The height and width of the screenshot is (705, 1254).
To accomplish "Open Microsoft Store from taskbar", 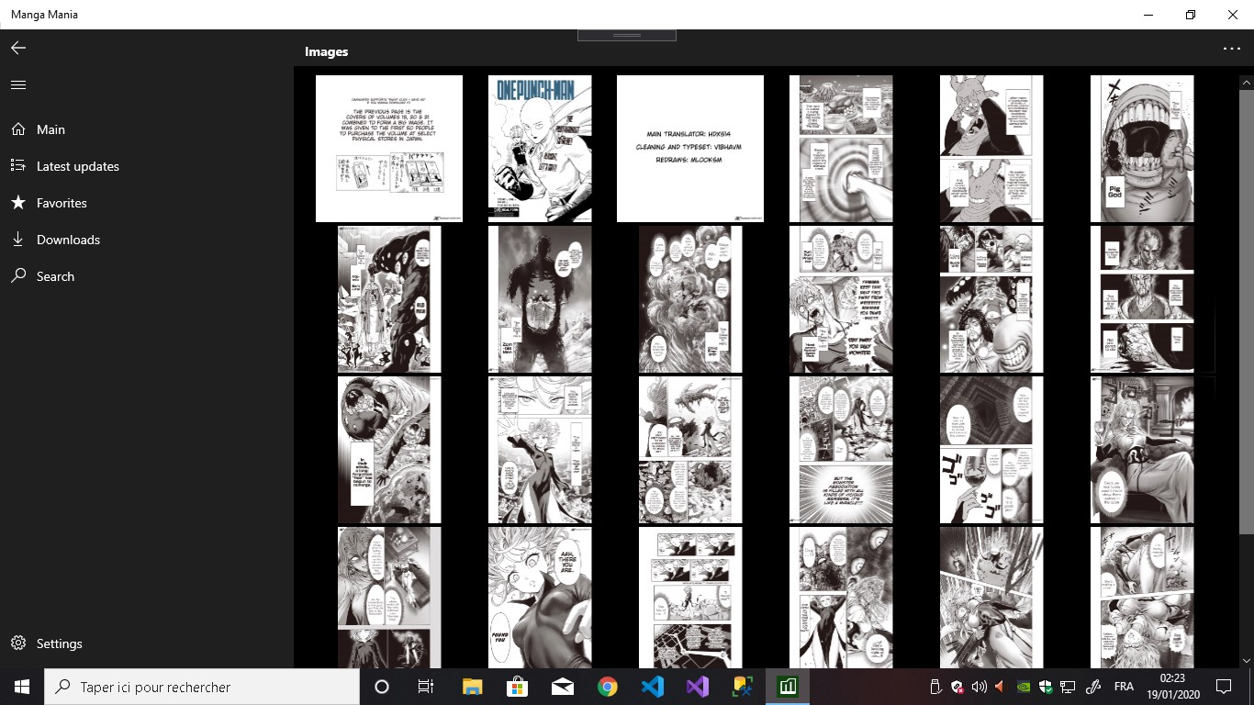I will click(517, 687).
